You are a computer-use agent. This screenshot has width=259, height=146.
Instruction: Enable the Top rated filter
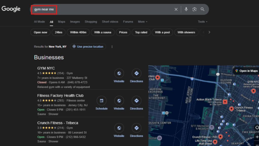[141, 32]
